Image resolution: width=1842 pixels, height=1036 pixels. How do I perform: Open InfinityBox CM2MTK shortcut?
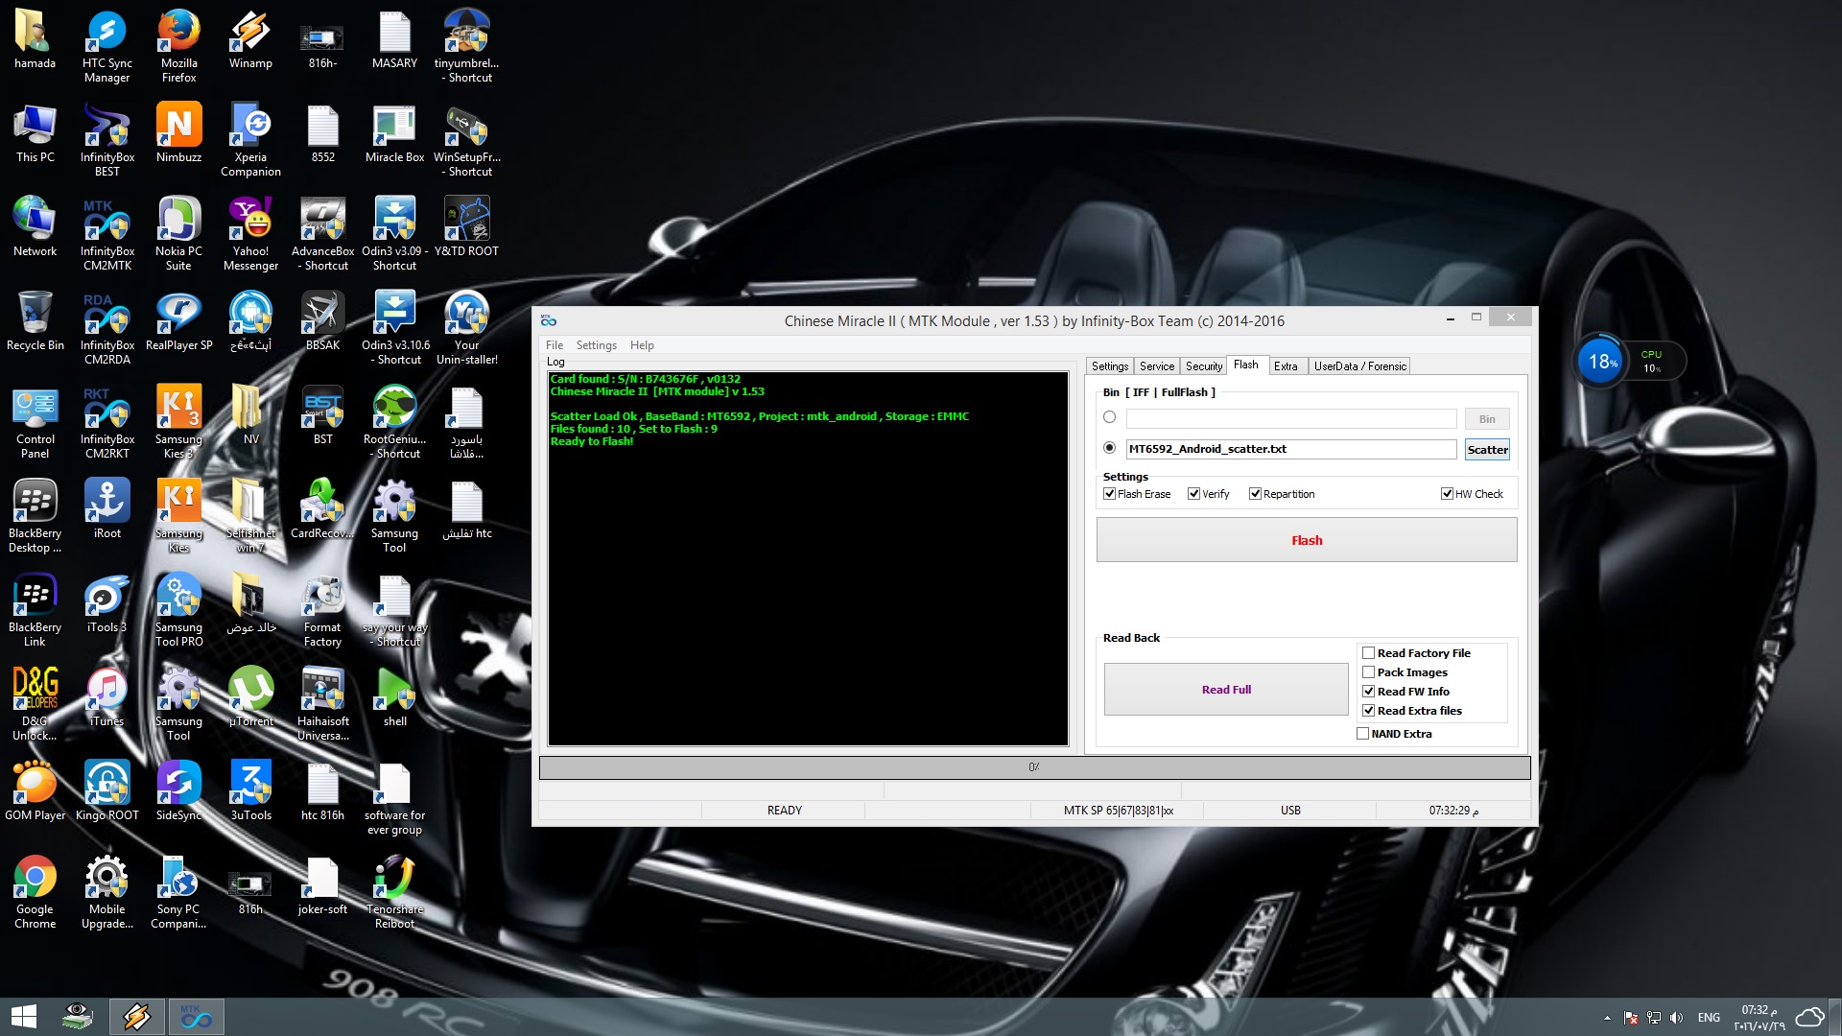point(106,233)
